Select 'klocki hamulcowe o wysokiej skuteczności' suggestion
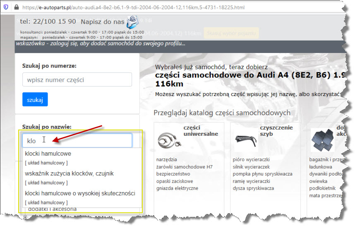The width and height of the screenshot is (355, 226). coord(80,193)
